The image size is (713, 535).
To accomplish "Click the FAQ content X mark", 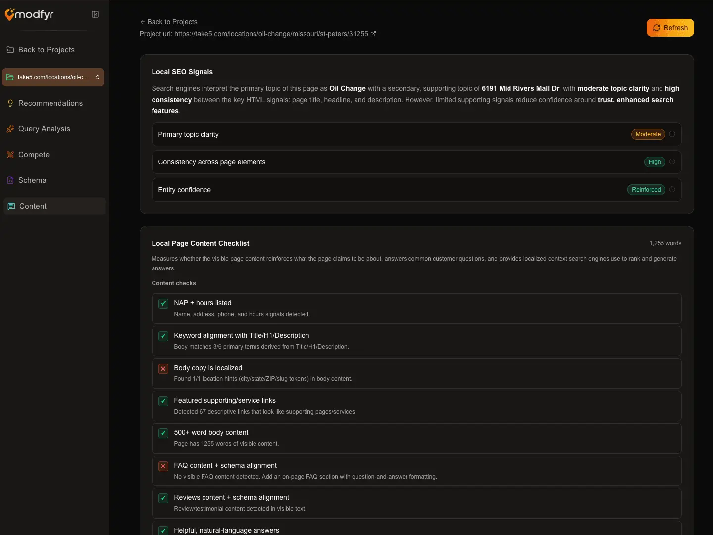I will point(163,466).
